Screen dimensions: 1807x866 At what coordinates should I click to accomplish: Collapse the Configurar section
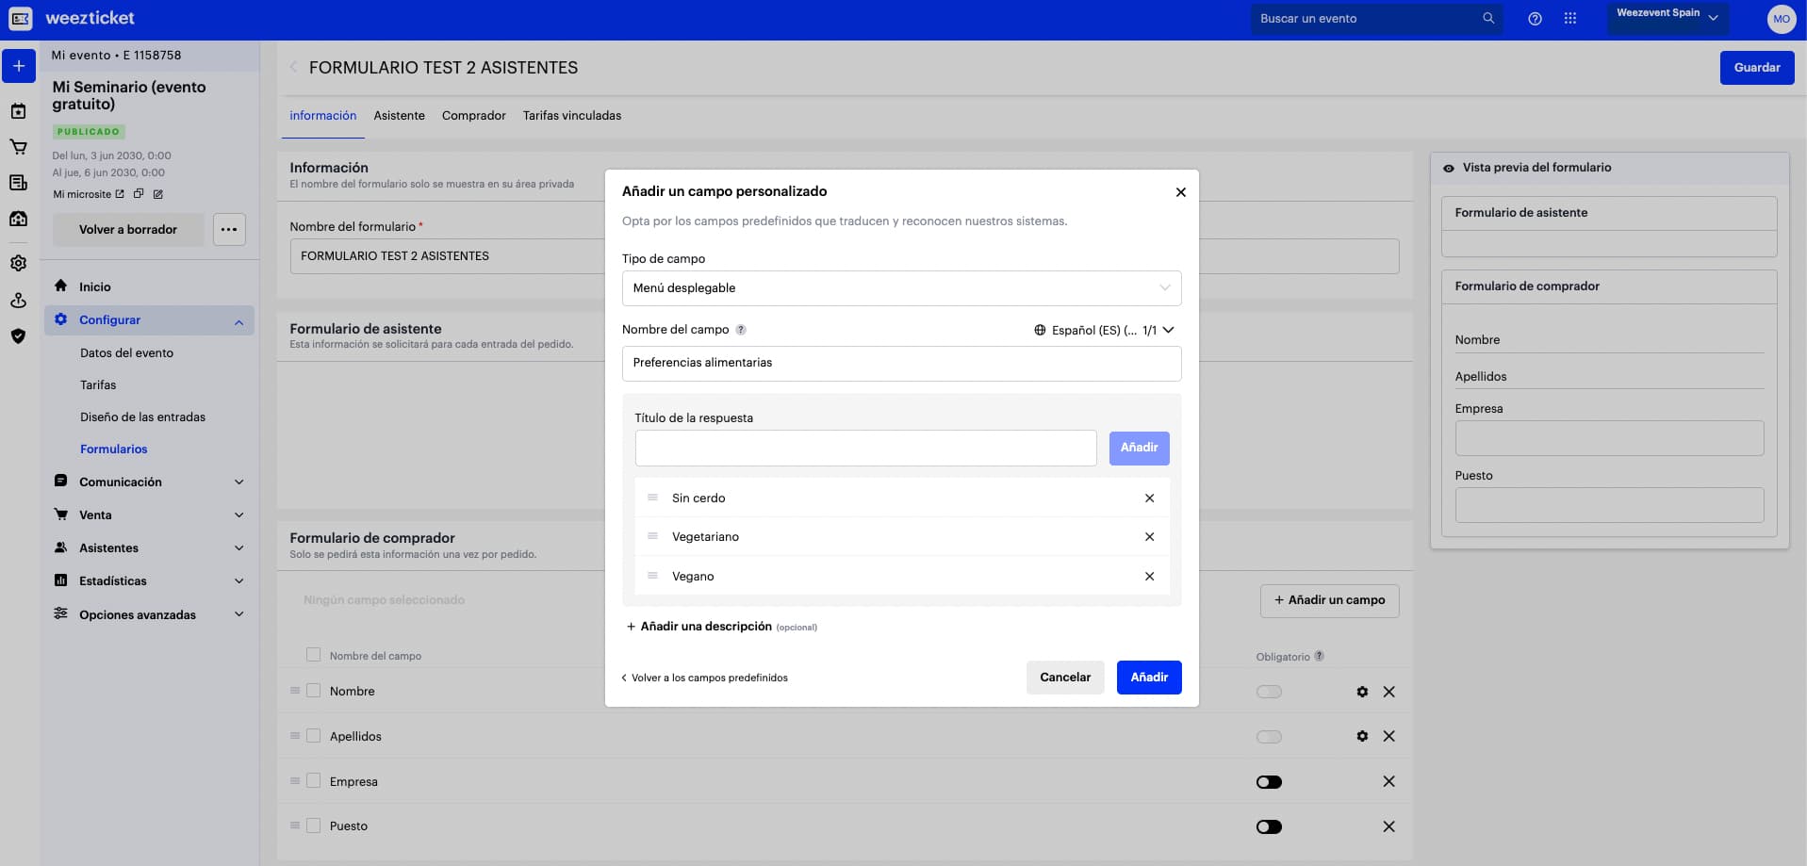238,320
